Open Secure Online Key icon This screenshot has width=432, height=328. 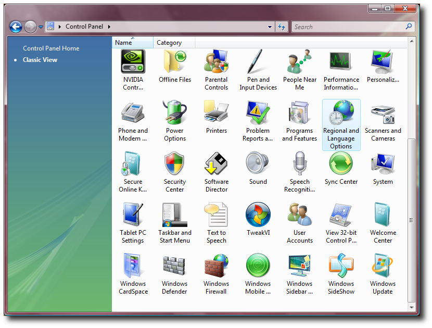[x=133, y=172]
